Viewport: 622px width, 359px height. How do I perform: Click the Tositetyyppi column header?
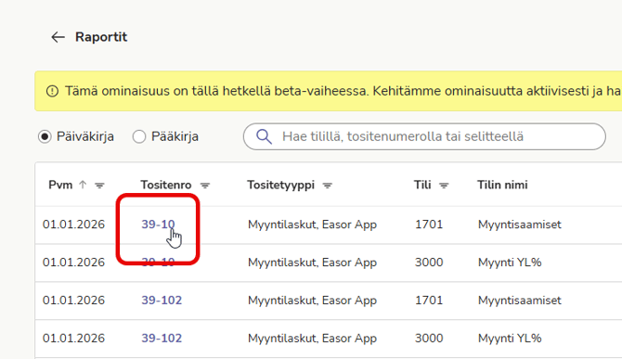coord(281,185)
